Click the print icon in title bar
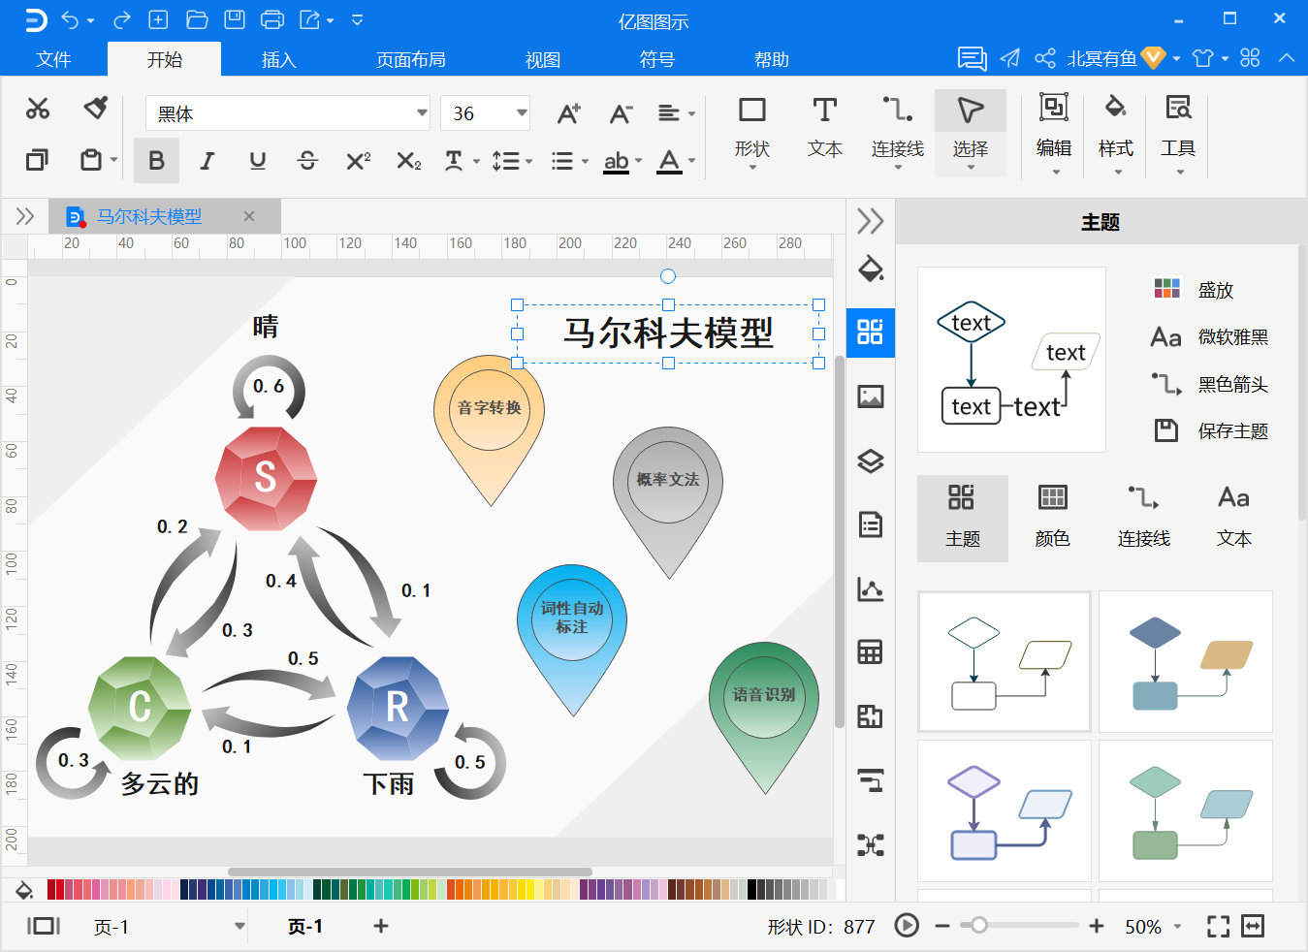Viewport: 1308px width, 952px height. click(x=272, y=19)
